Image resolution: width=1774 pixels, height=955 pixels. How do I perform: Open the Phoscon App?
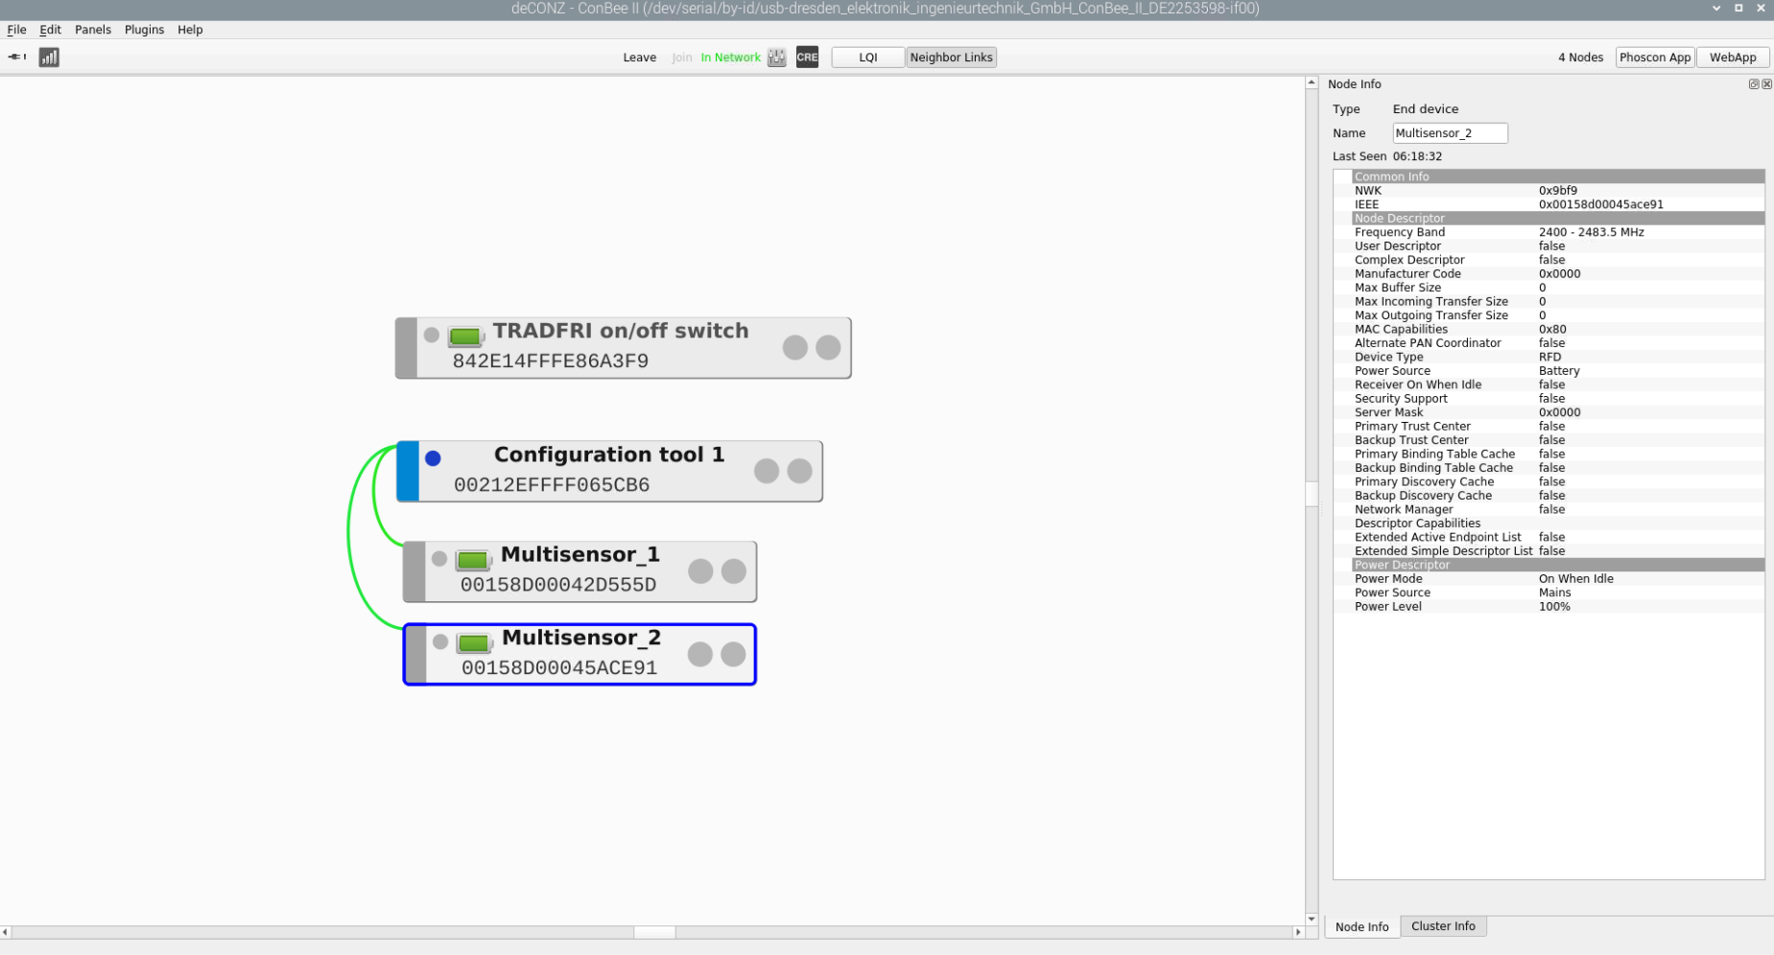pyautogui.click(x=1655, y=58)
